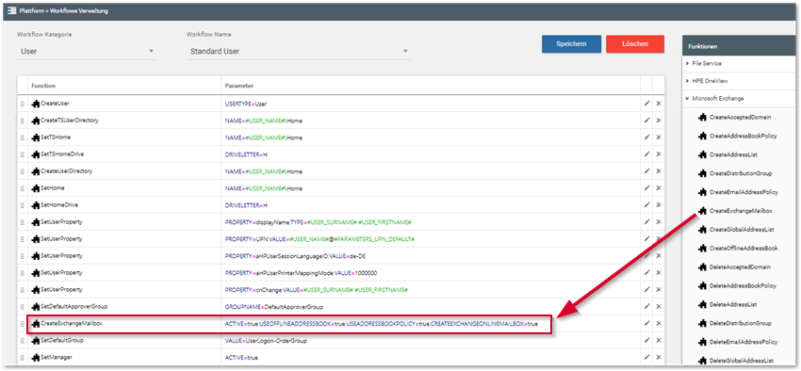Viewport: 801px width, 371px height.
Task: Click the red Löschen button
Action: 635,44
